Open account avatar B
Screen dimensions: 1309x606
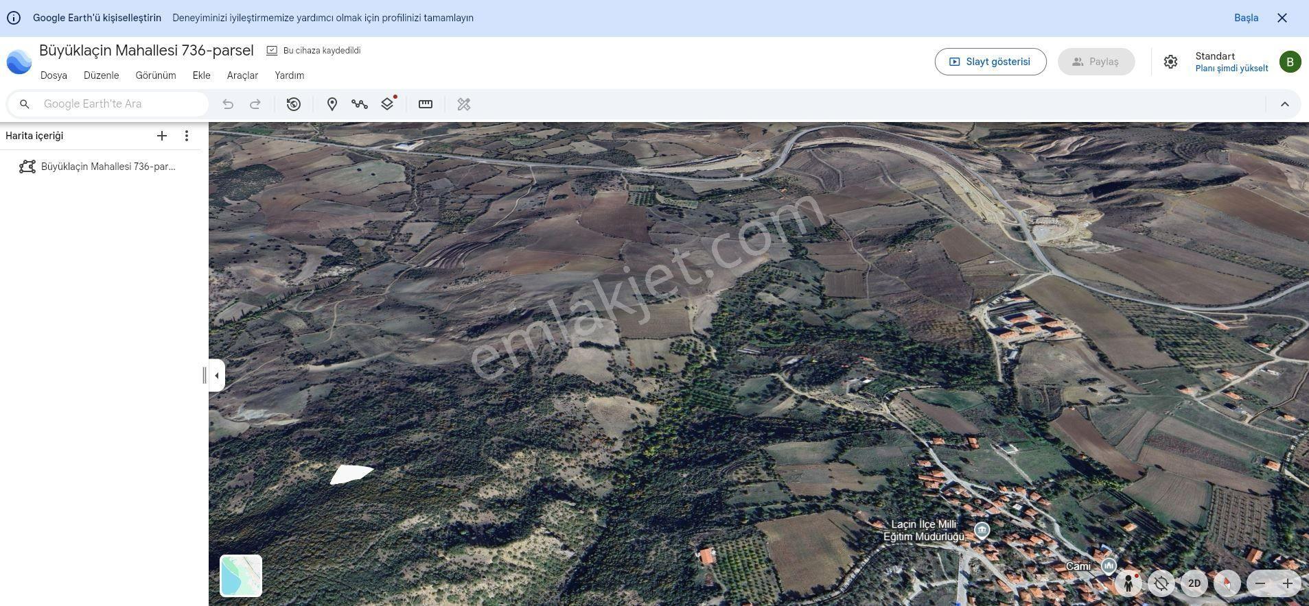[x=1290, y=62]
